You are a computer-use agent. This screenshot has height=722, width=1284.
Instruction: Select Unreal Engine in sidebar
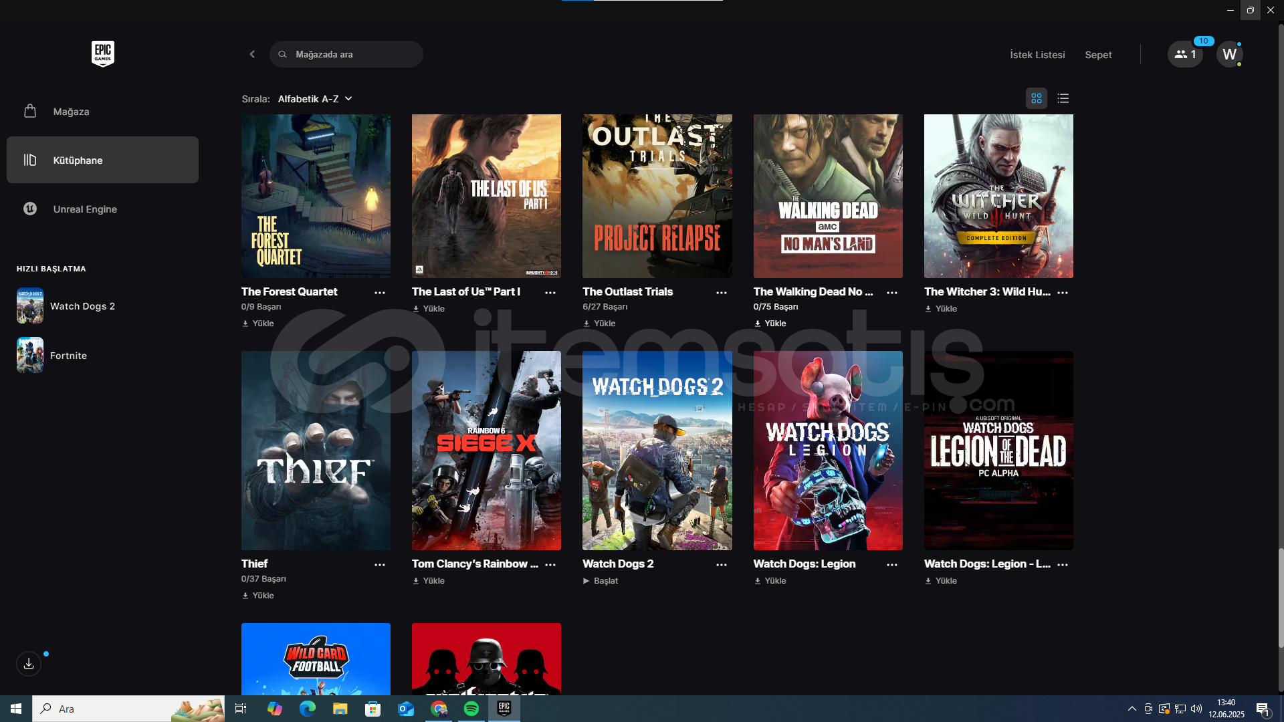102,209
